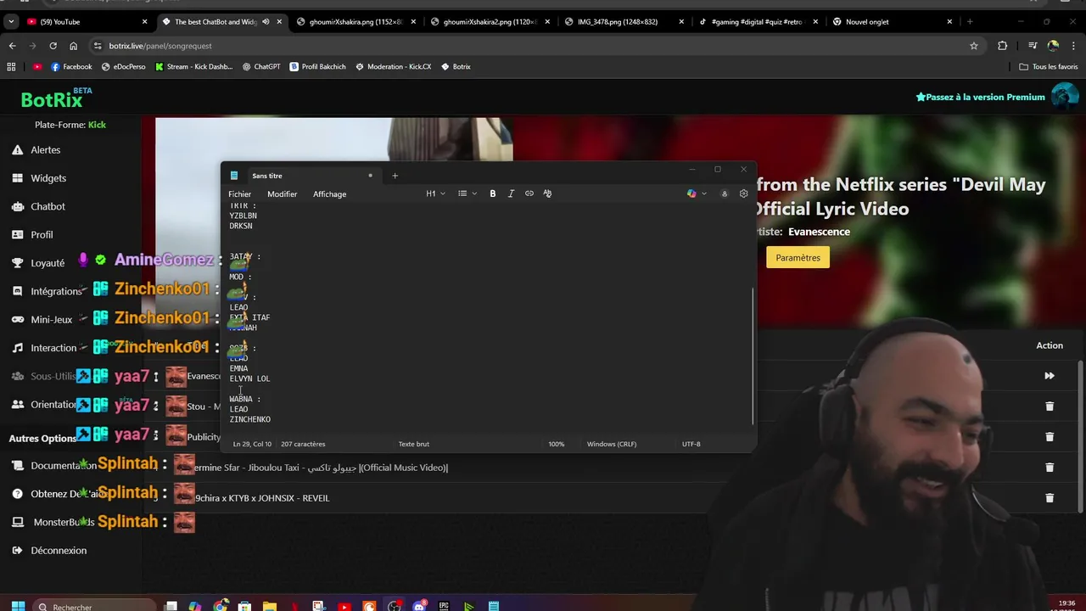Open Discord from taskbar
The height and width of the screenshot is (611, 1086).
[x=419, y=606]
